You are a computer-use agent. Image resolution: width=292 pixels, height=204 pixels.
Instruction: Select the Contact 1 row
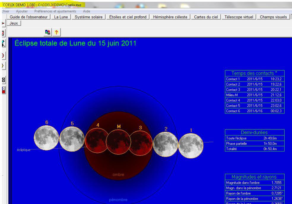point(255,79)
